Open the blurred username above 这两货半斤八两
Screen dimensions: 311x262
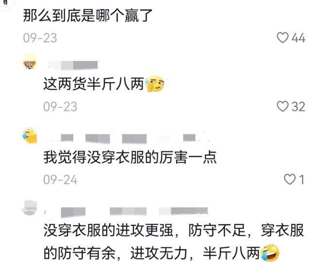(x=73, y=65)
